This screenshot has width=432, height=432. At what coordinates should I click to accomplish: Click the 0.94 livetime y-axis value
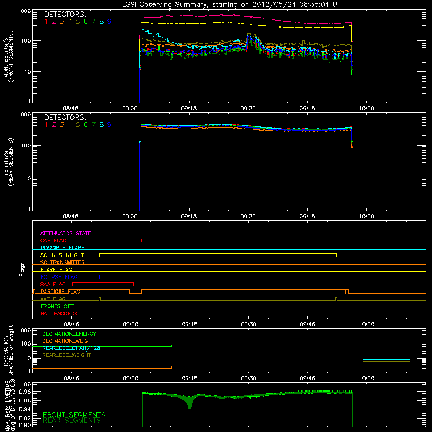tap(24, 409)
